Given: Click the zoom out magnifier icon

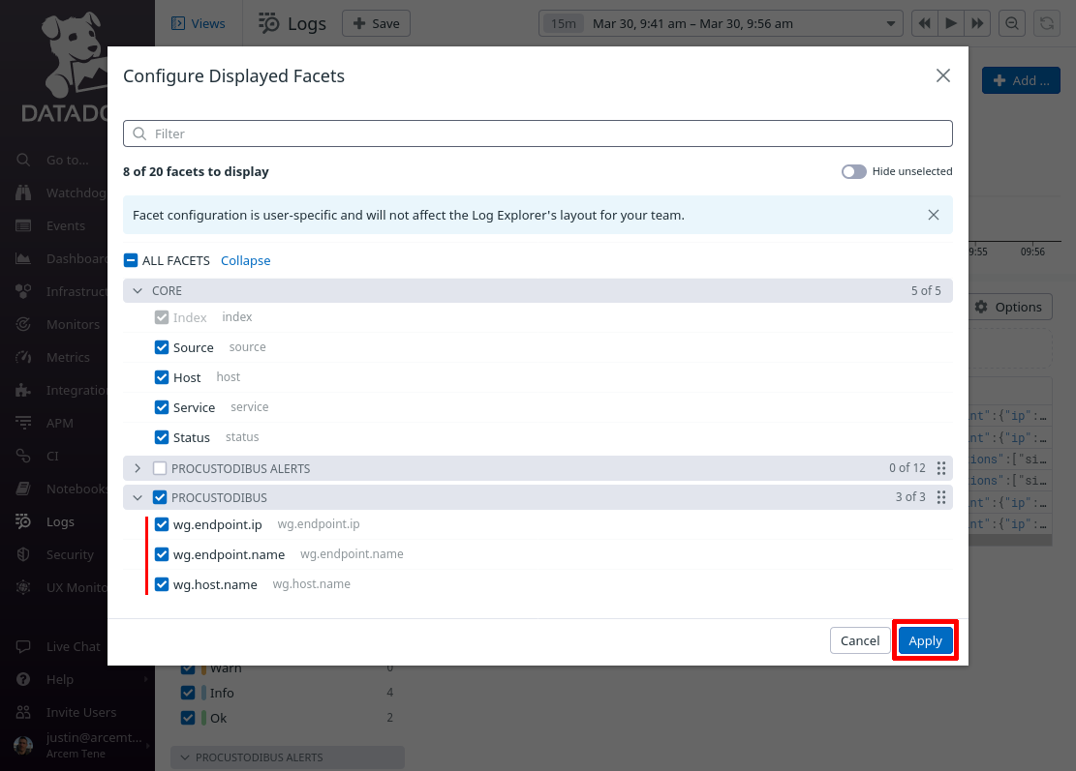Looking at the screenshot, I should click(x=1011, y=23).
